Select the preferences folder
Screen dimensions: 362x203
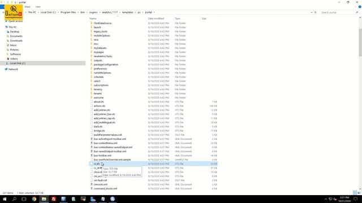pos(100,69)
